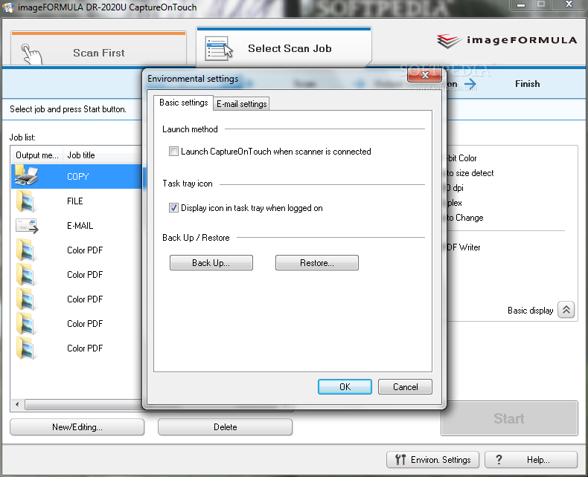This screenshot has height=477, width=588.
Task: Click the Restore... button
Action: 317,263
